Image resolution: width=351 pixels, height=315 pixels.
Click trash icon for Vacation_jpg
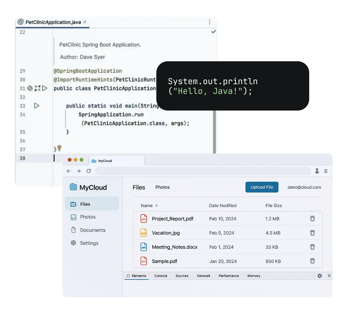(x=312, y=233)
